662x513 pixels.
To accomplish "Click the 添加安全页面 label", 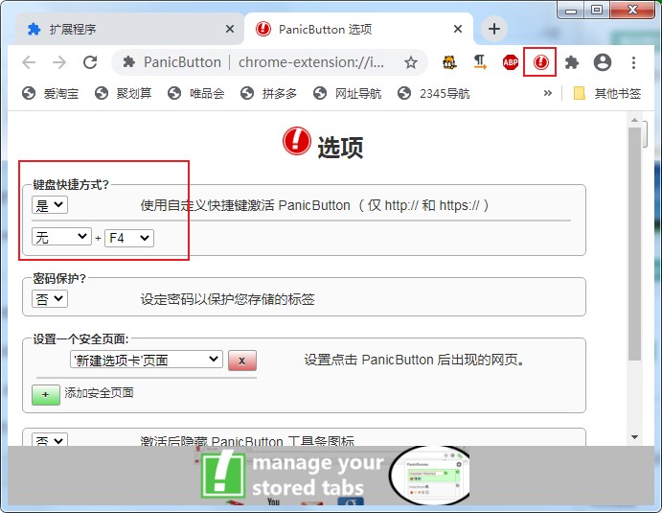I will pyautogui.click(x=100, y=393).
